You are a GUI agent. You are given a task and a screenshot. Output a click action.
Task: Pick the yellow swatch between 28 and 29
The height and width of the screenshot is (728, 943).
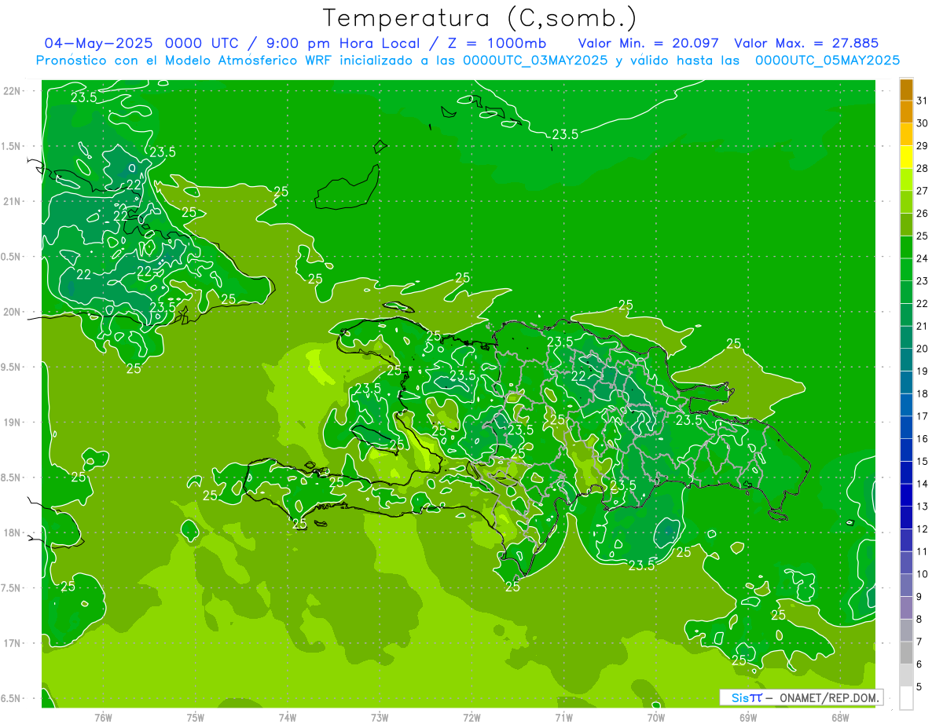click(906, 157)
